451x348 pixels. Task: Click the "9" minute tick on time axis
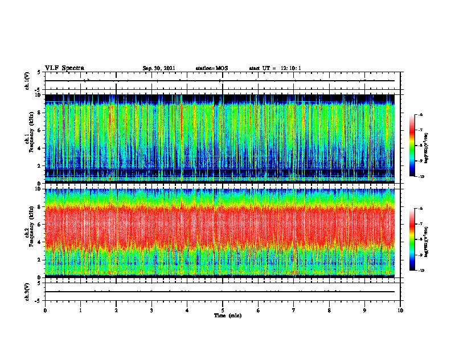tap(364, 310)
